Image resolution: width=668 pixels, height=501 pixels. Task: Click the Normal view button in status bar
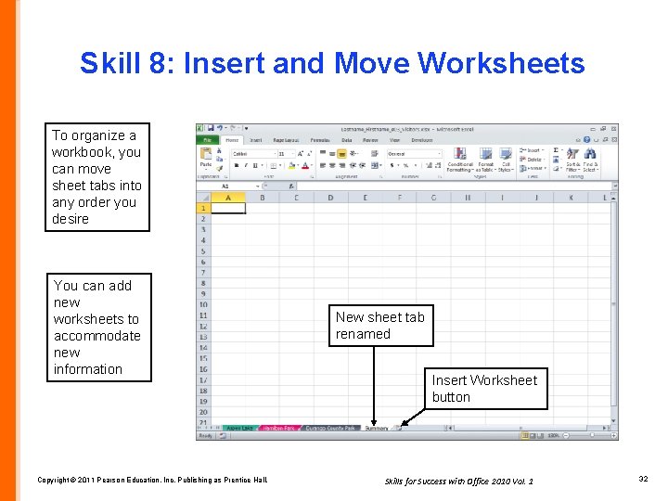coord(525,435)
